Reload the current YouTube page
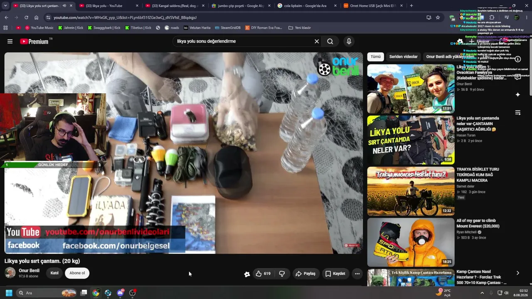This screenshot has width=532, height=299. [x=26, y=17]
